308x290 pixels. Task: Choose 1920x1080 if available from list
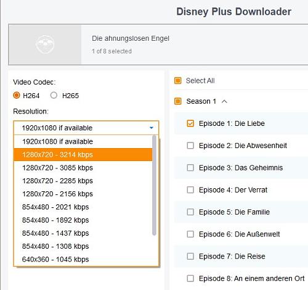point(83,141)
